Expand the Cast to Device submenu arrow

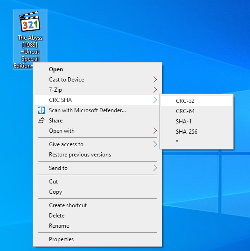(x=155, y=79)
